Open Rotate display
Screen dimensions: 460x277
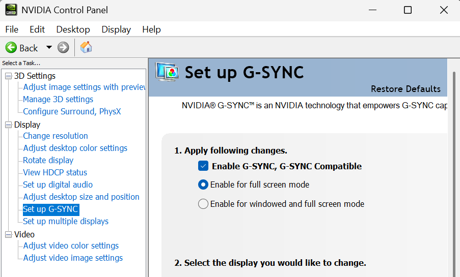(48, 161)
